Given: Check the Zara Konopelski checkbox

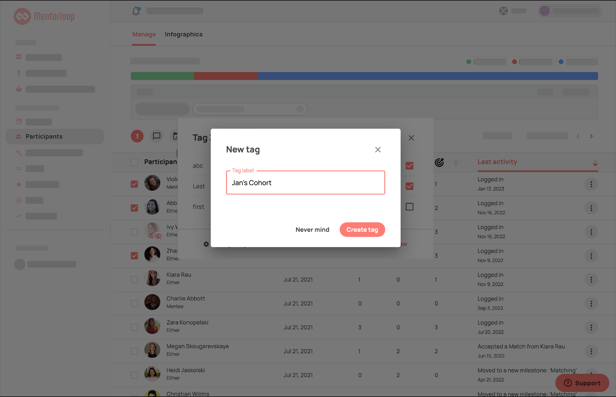Looking at the screenshot, I should point(135,327).
